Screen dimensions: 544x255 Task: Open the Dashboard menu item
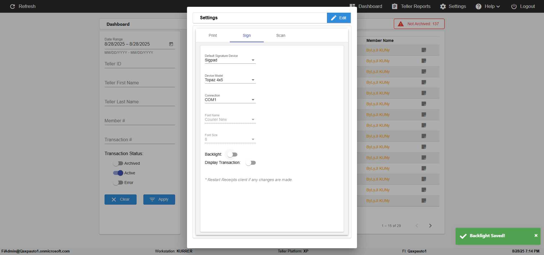[366, 6]
